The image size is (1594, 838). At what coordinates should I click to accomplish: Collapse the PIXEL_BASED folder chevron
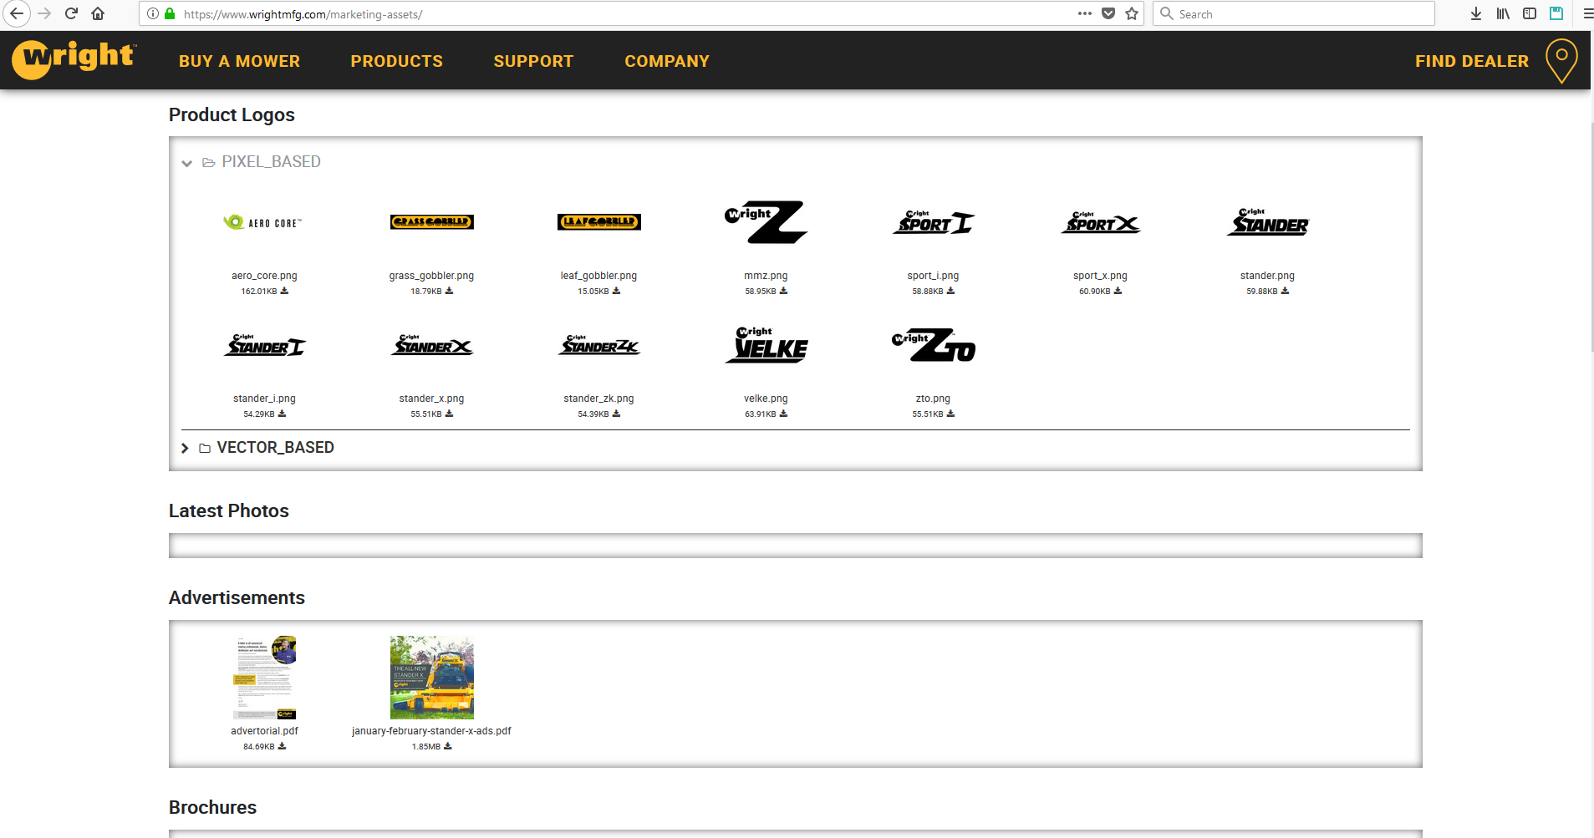tap(186, 163)
